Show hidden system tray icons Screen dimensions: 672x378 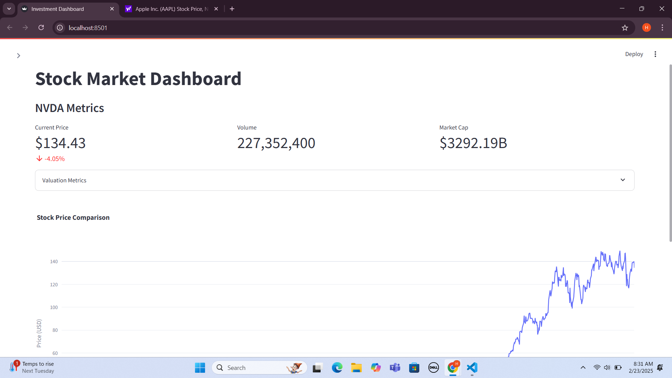point(583,367)
